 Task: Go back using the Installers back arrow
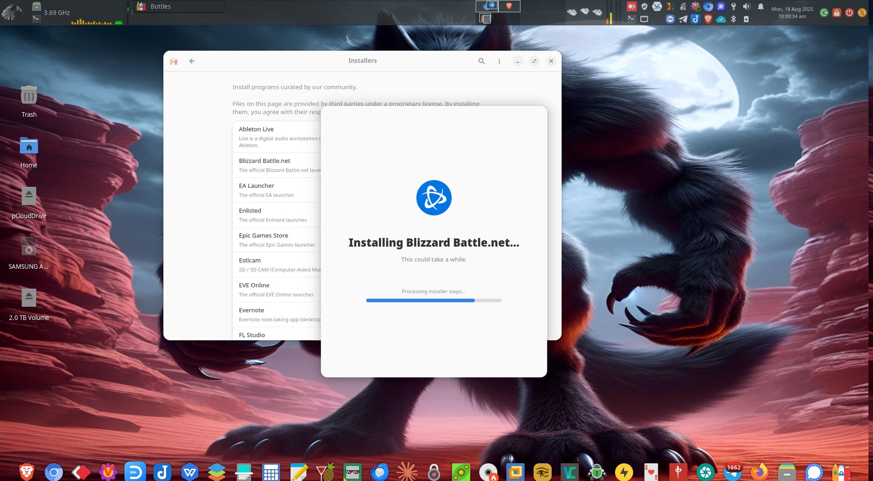(192, 61)
